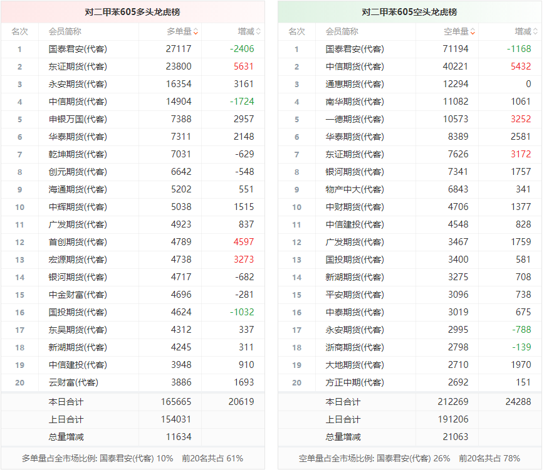Sort long table by 增减 sort icon
Viewport: 544px width, 472px height.
point(258,31)
